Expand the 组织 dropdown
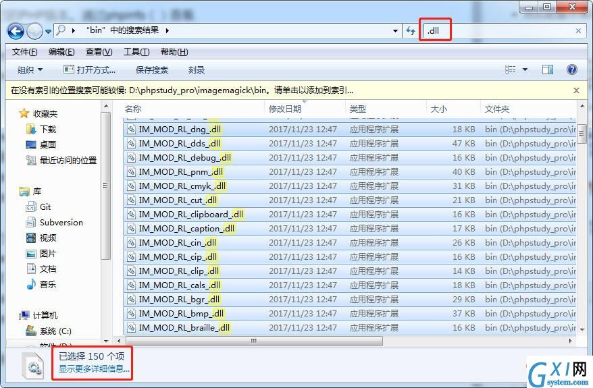Viewport: 593px width, 388px height. pyautogui.click(x=30, y=70)
